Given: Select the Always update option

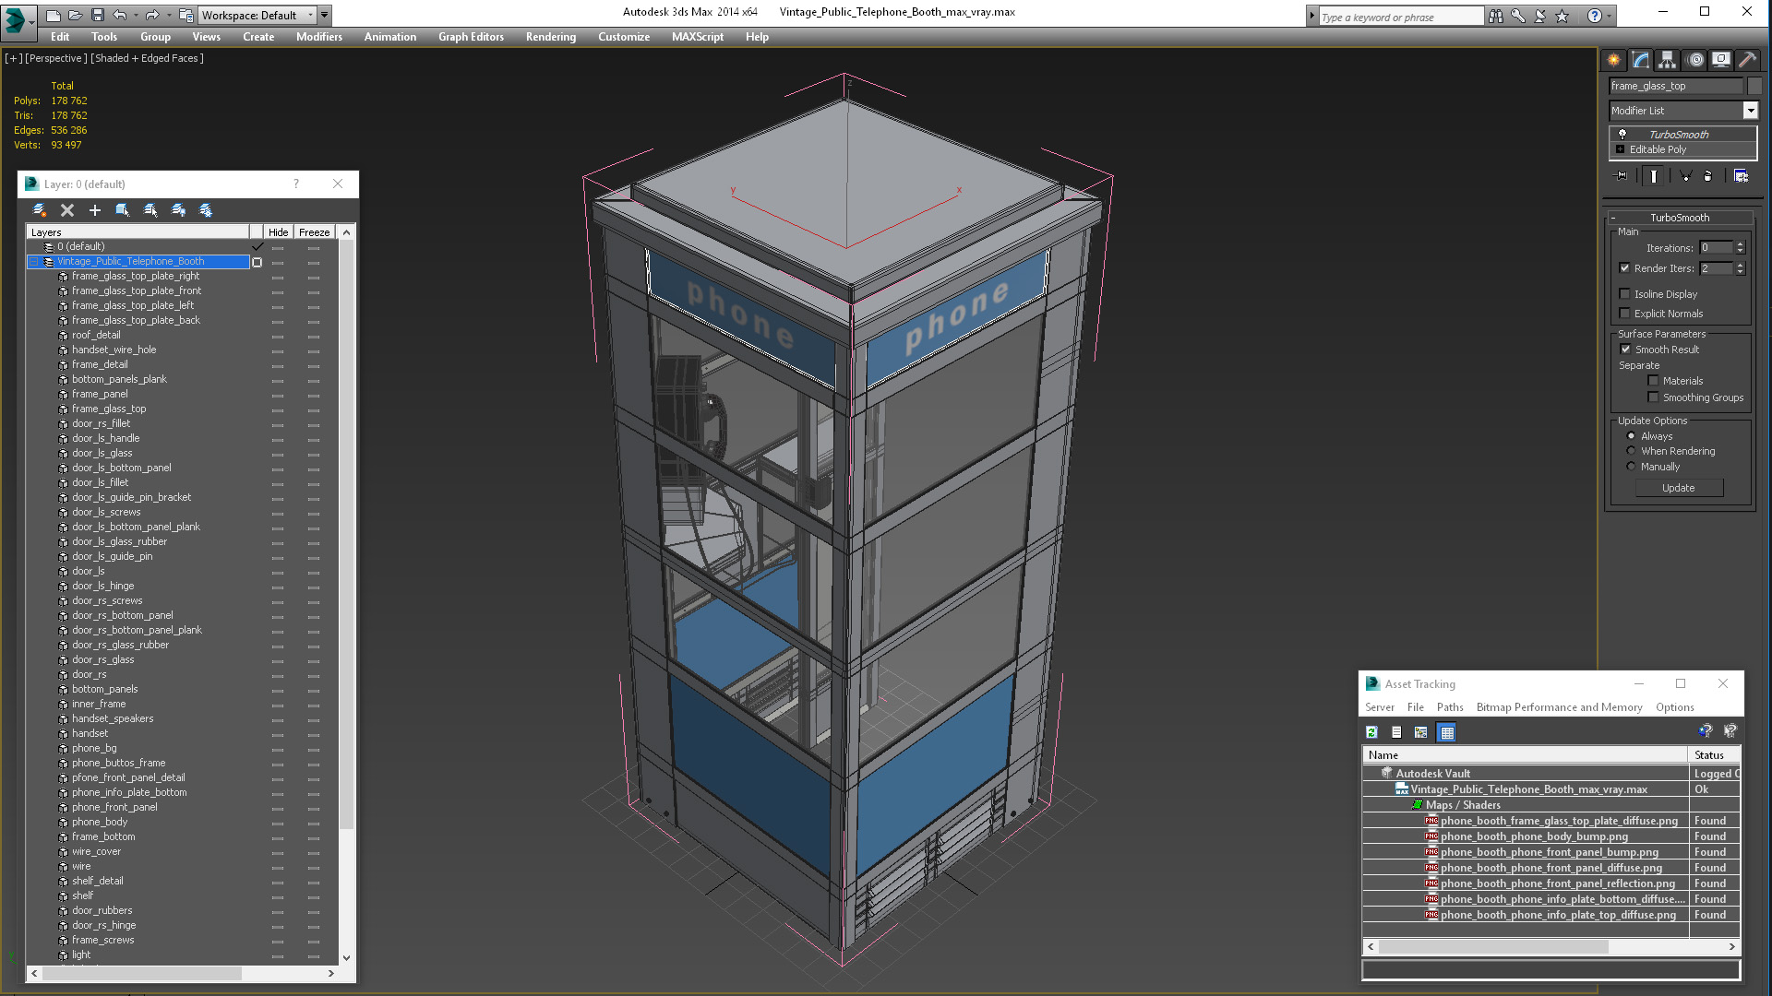Looking at the screenshot, I should pos(1631,436).
